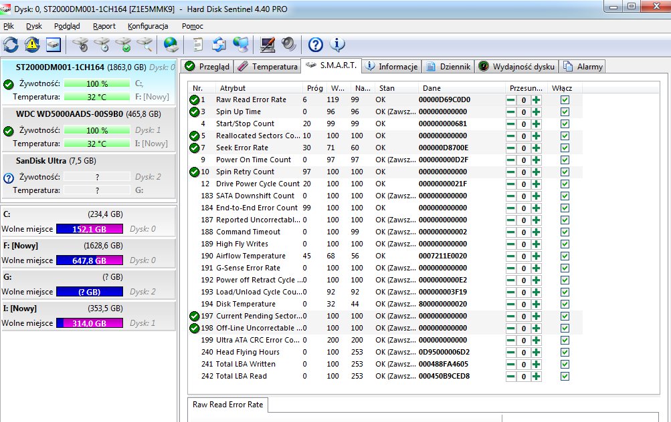Open the Plik menu

[x=9, y=26]
